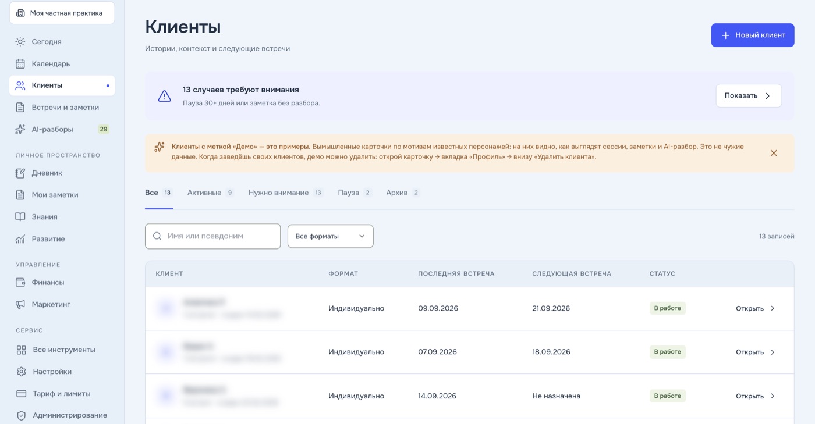
Task: Click the 13 записей count label
Action: click(x=777, y=236)
